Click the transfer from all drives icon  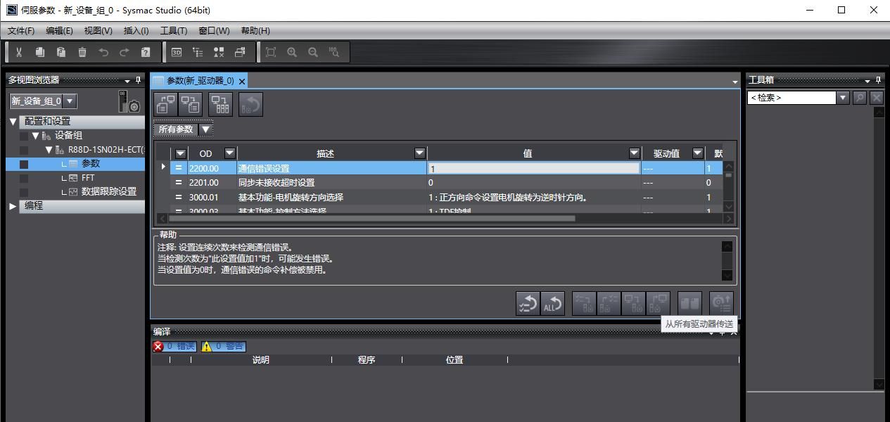[x=658, y=303]
